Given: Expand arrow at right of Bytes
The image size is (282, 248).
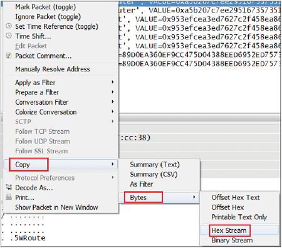Looking at the screenshot, I should tap(194, 197).
